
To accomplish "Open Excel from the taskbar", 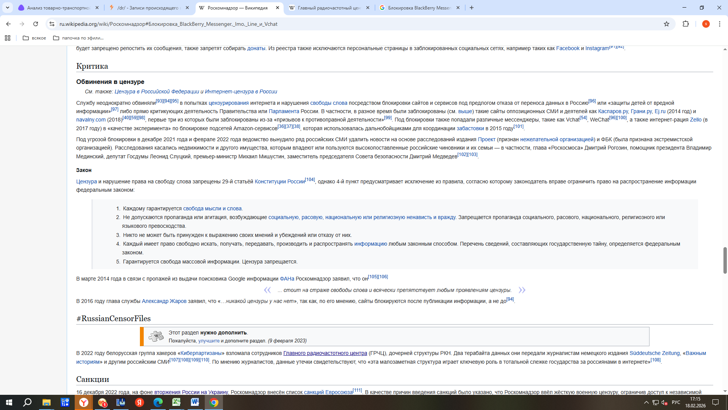I will 176,402.
